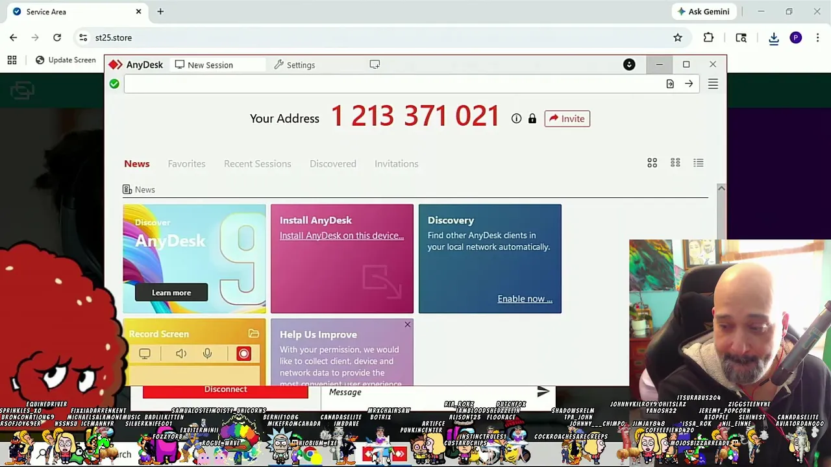
Task: Switch to list view
Action: pyautogui.click(x=699, y=163)
